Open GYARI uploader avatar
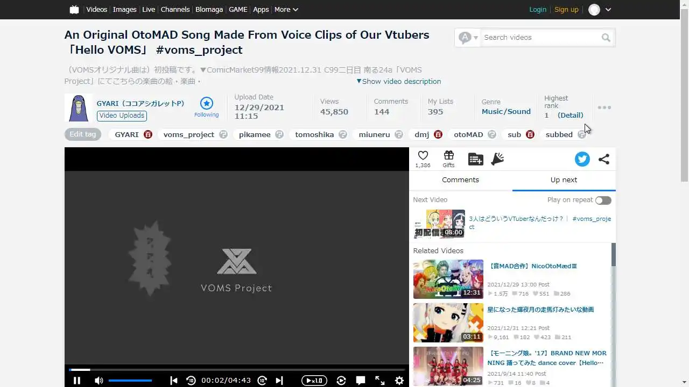The image size is (689, 387). tap(79, 107)
